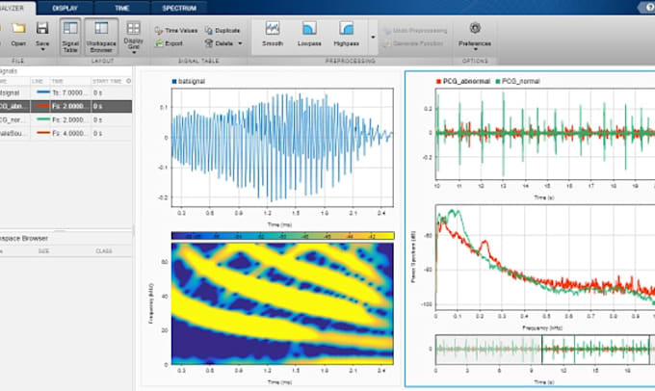Click the Export arrow icon

point(158,43)
